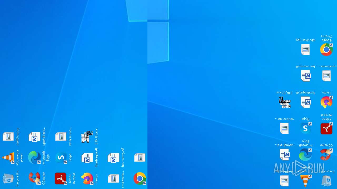The width and height of the screenshot is (337, 189).
Task: Select sideways upondirectl Word document icon
Action: (x=34, y=137)
